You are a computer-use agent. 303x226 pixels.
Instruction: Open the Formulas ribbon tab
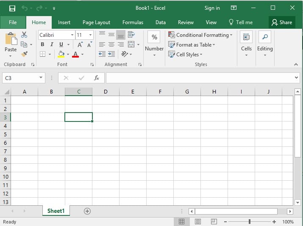[x=133, y=22]
